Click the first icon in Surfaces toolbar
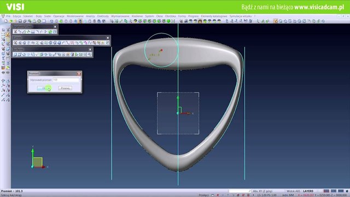The width and height of the screenshot is (350, 197). click(15, 55)
